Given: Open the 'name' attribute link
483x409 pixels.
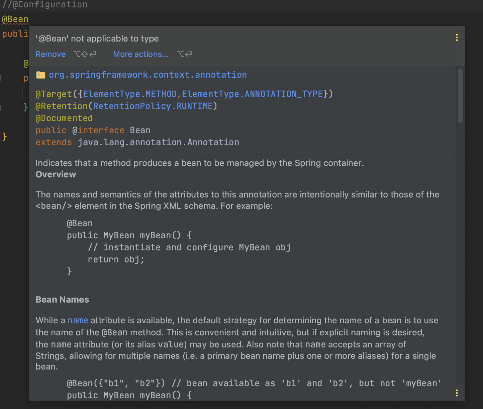Looking at the screenshot, I should 78,320.
